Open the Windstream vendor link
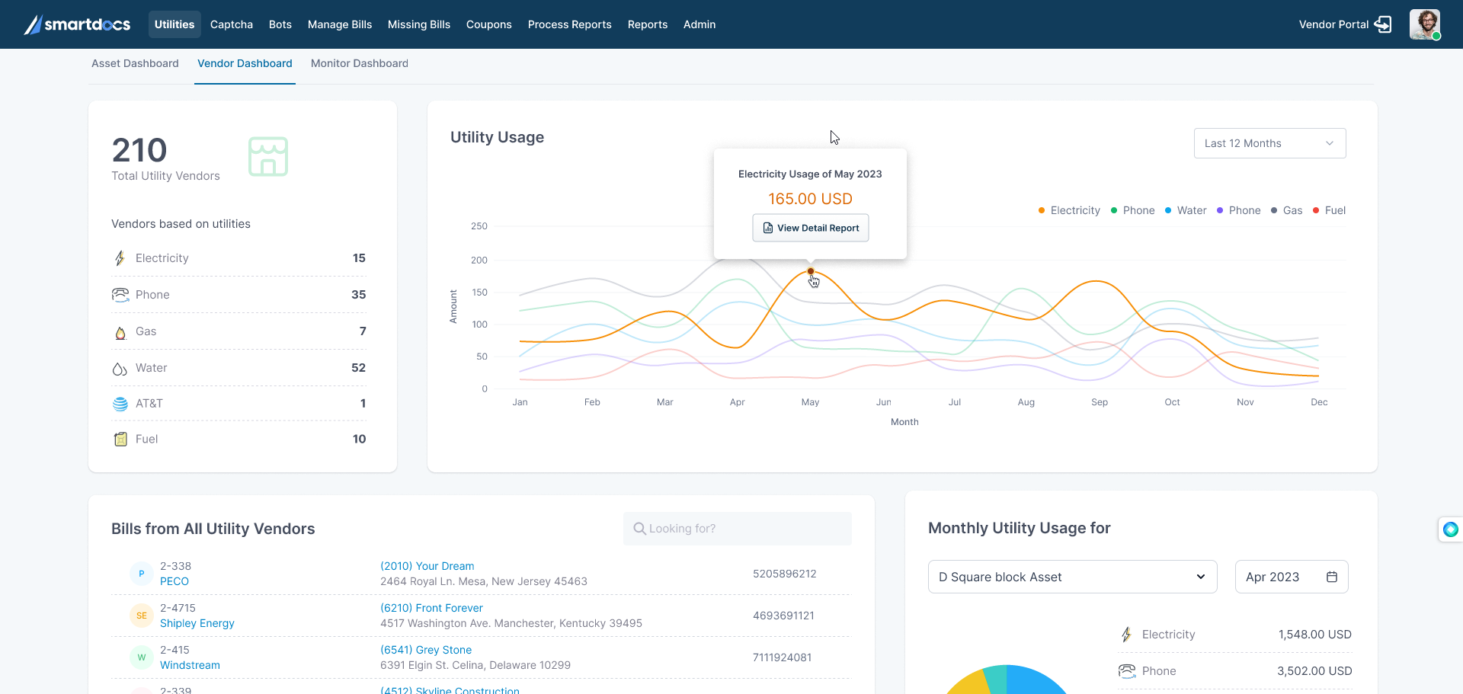This screenshot has height=694, width=1463. pos(190,665)
